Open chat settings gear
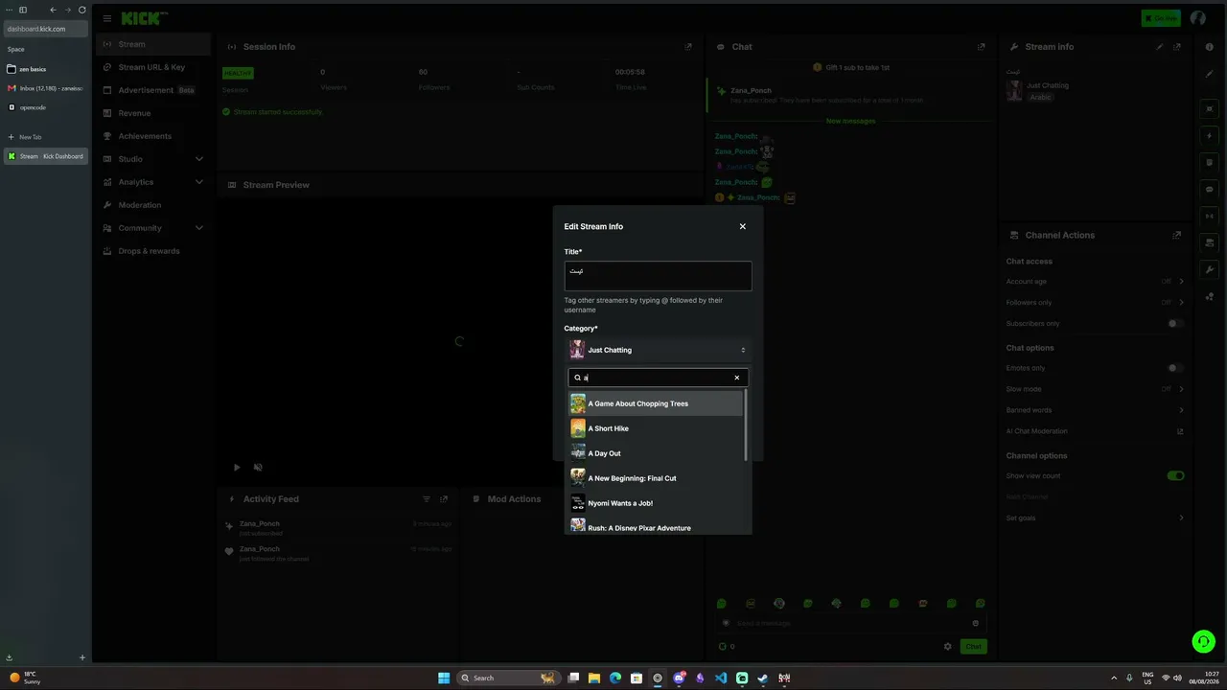The height and width of the screenshot is (690, 1227). point(948,647)
